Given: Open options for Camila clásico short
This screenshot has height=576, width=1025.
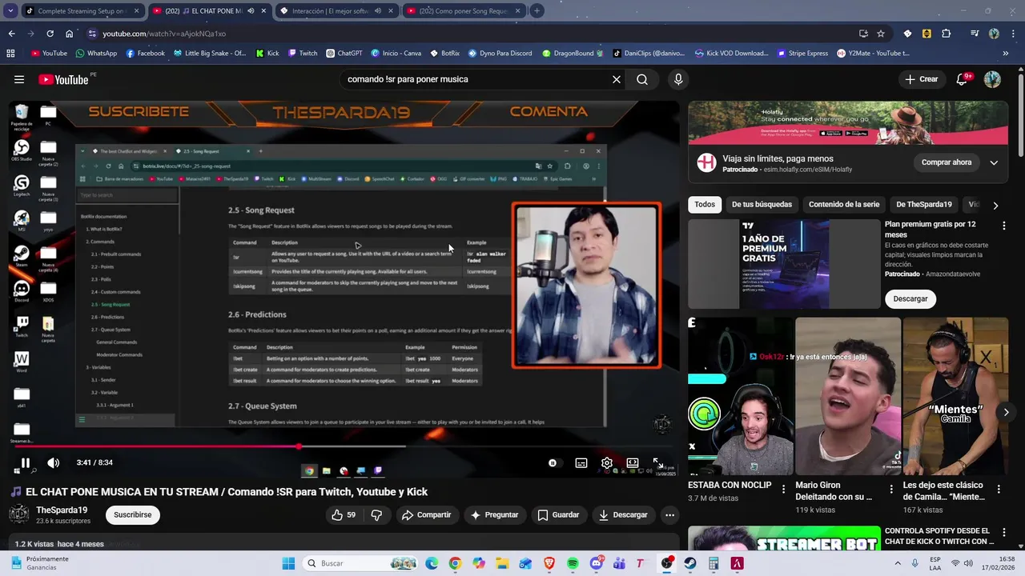Looking at the screenshot, I should coord(999,489).
